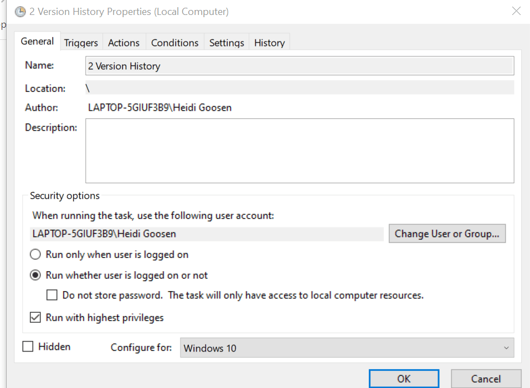View the Settings tab
530x388 pixels.
(x=227, y=42)
